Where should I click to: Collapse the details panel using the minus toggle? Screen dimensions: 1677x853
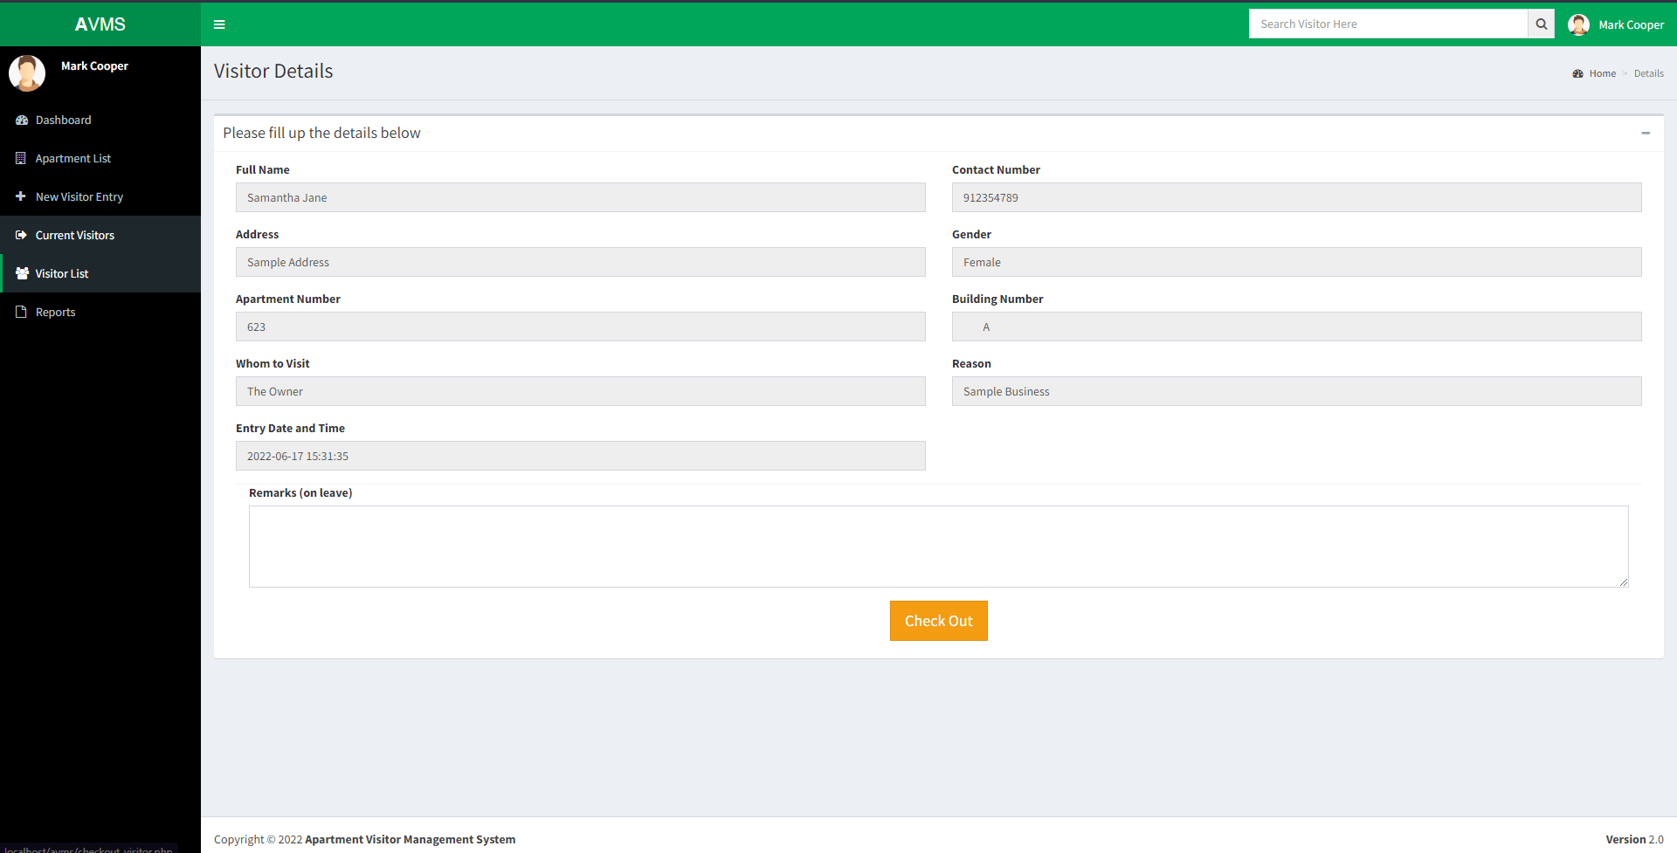click(x=1646, y=134)
